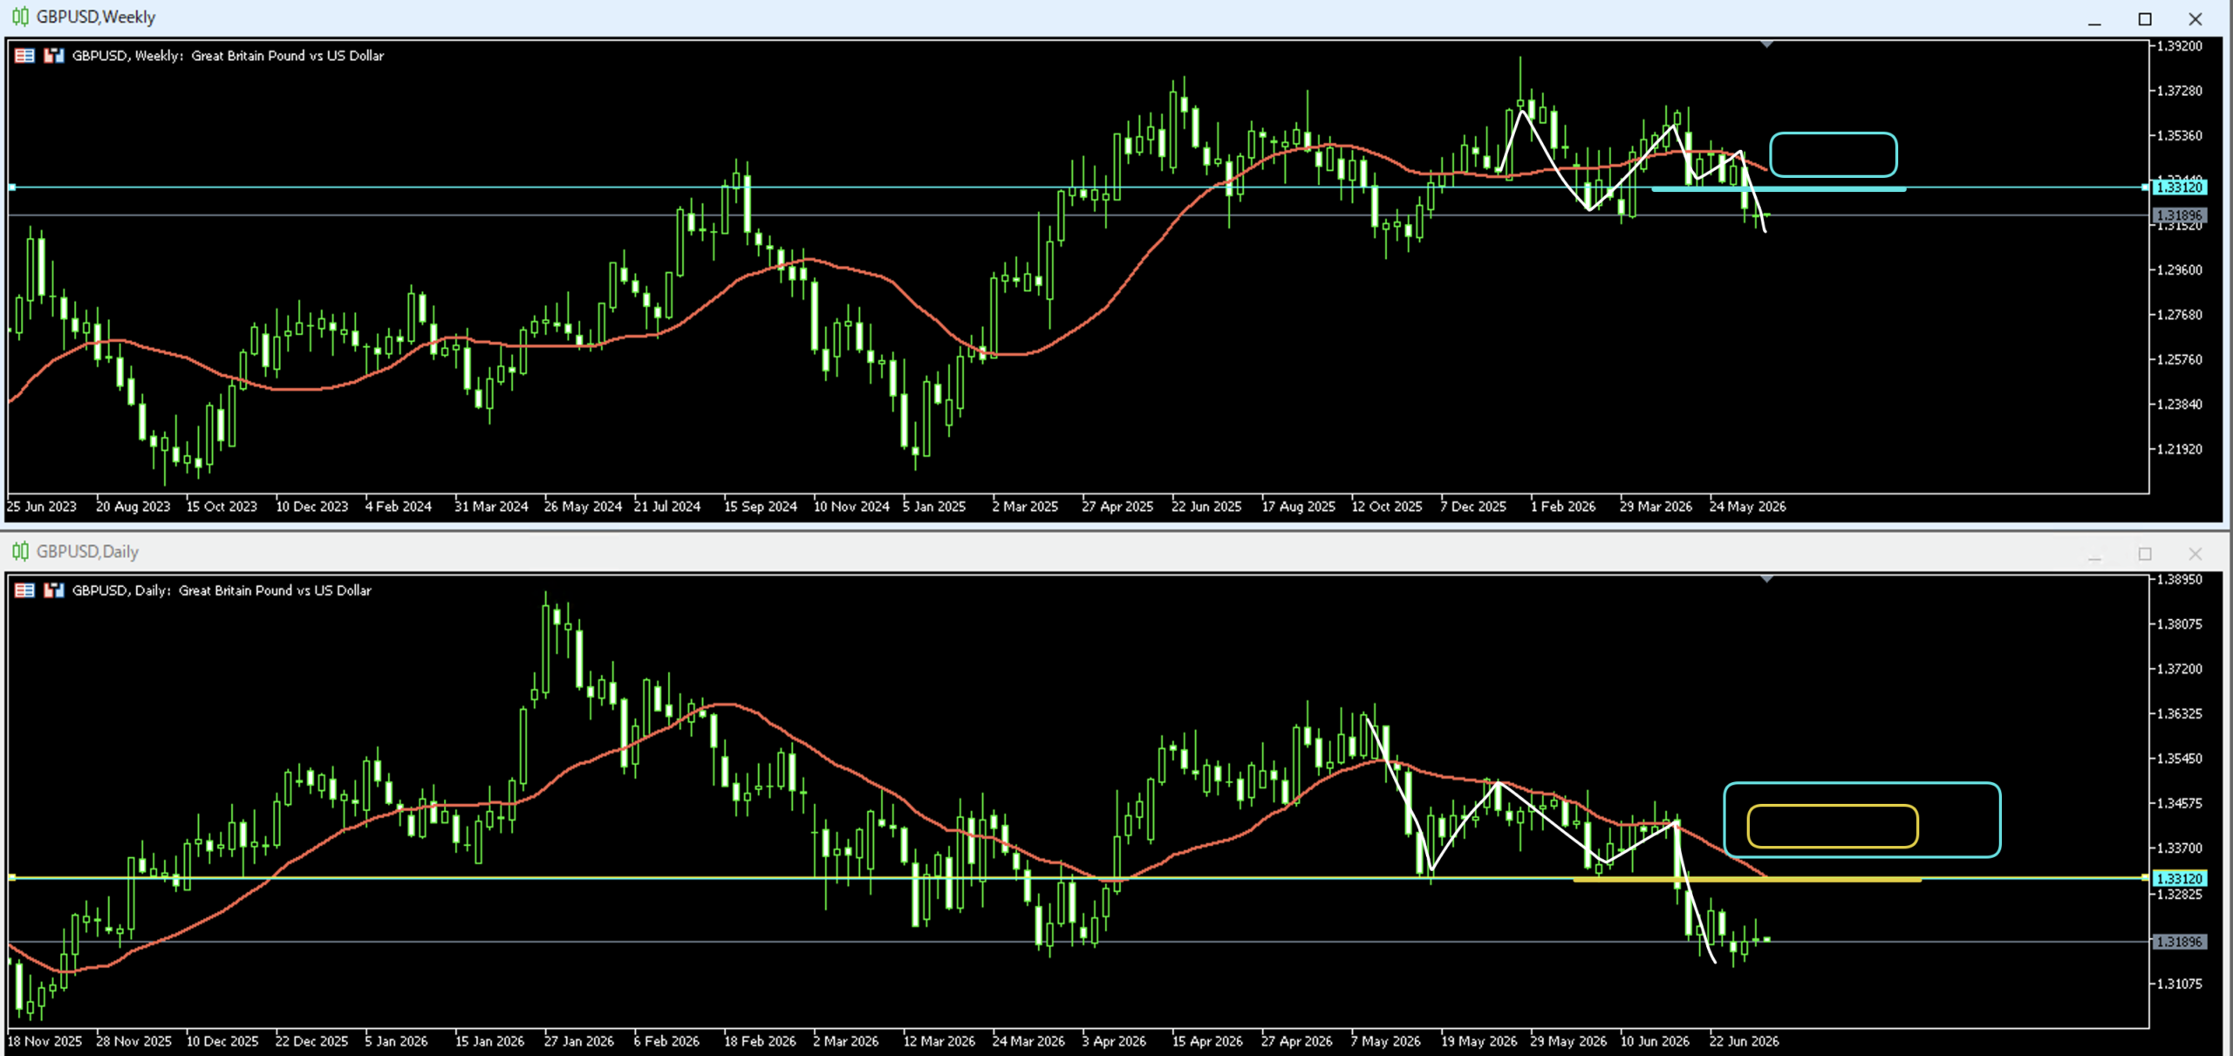2233x1056 pixels.
Task: Open Depth of Market on Weekly chart
Action: (x=24, y=56)
